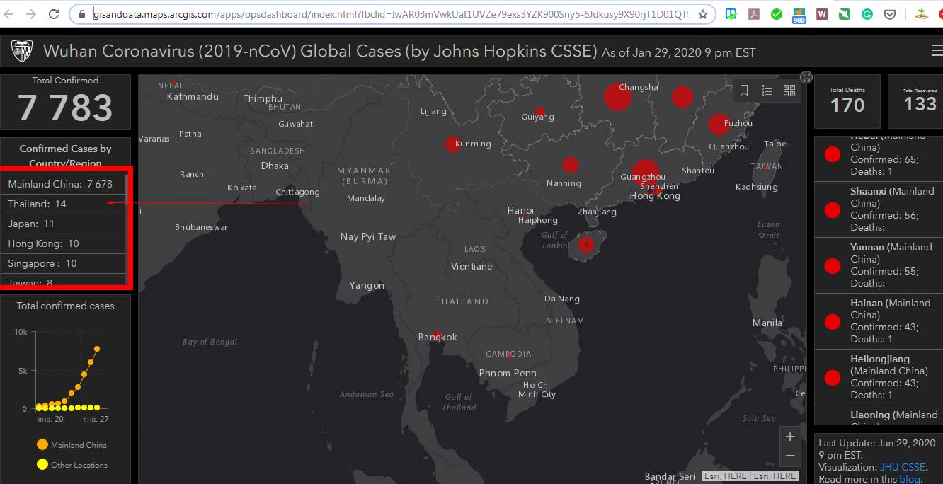The image size is (943, 484).
Task: Open the map bookmarks tool
Action: 744,91
